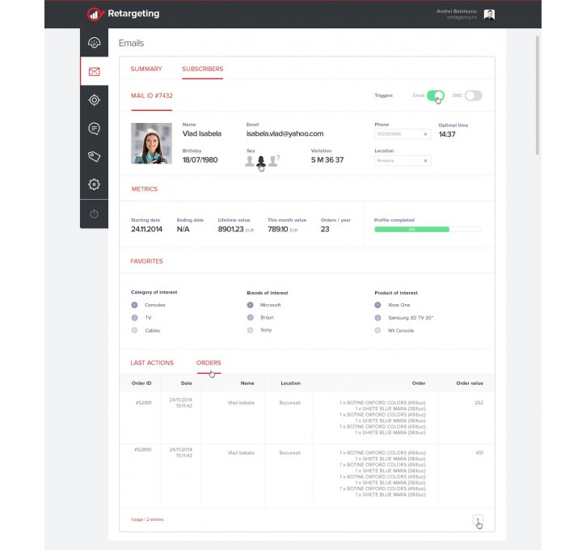Click the birthday 18/07/1980

200,160
